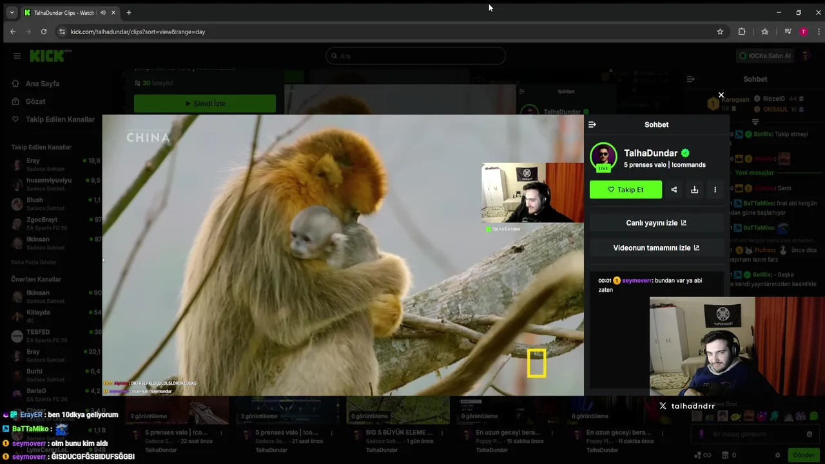The image size is (825, 464).
Task: Open husamviyuviyu channel in sidebar
Action: pos(56,184)
